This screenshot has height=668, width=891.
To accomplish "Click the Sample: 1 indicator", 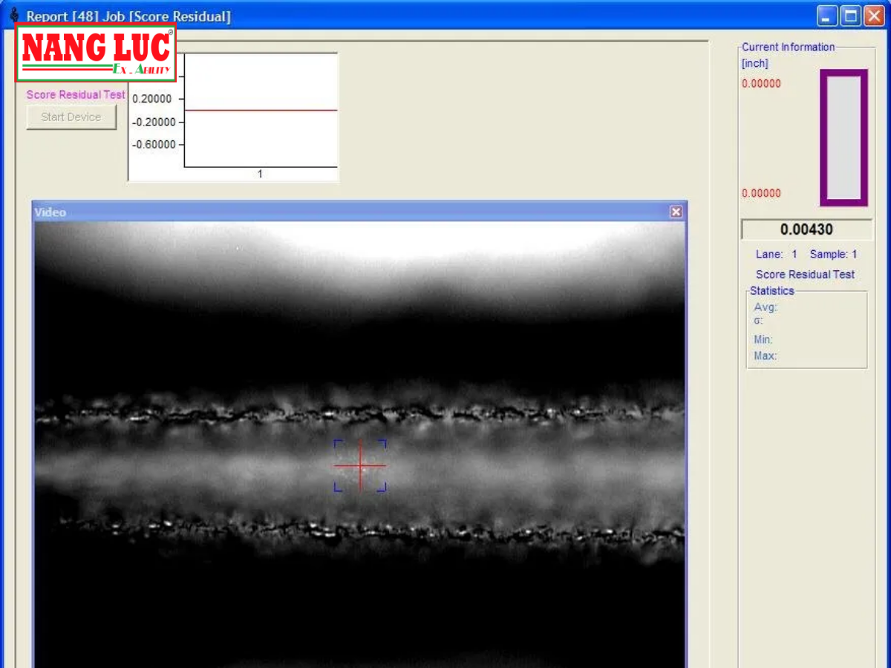I will coord(833,255).
